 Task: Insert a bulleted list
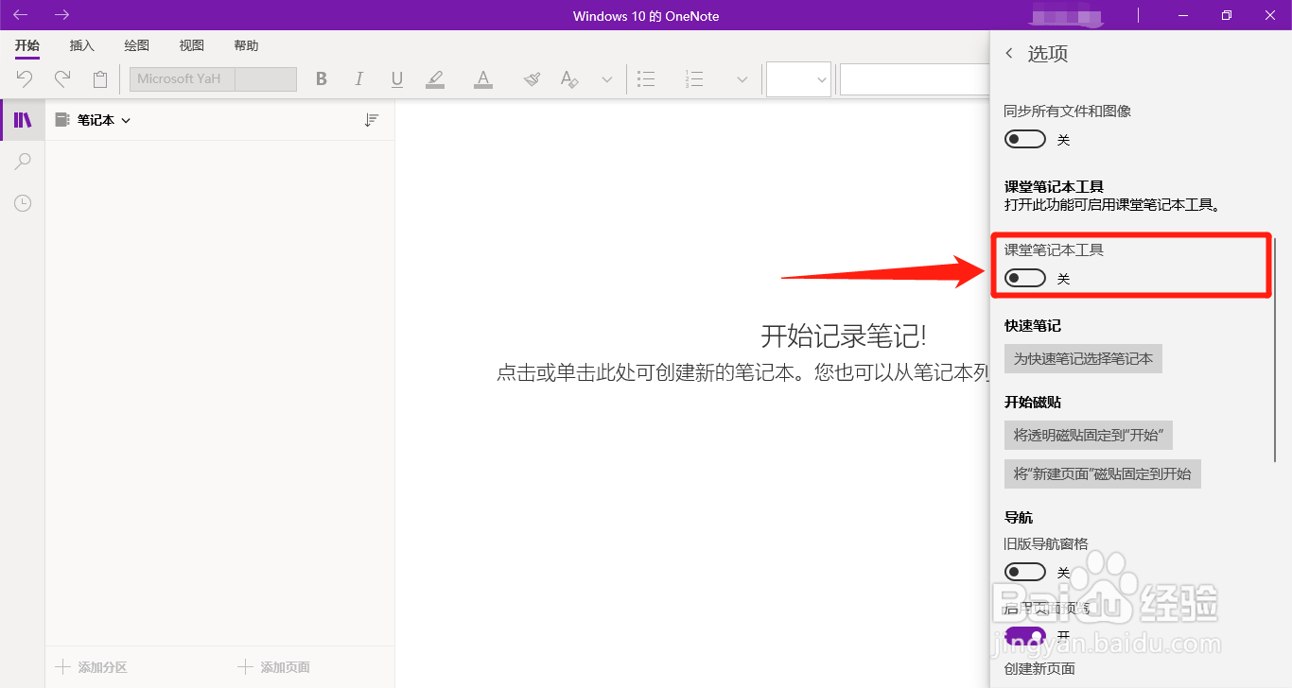(x=646, y=79)
